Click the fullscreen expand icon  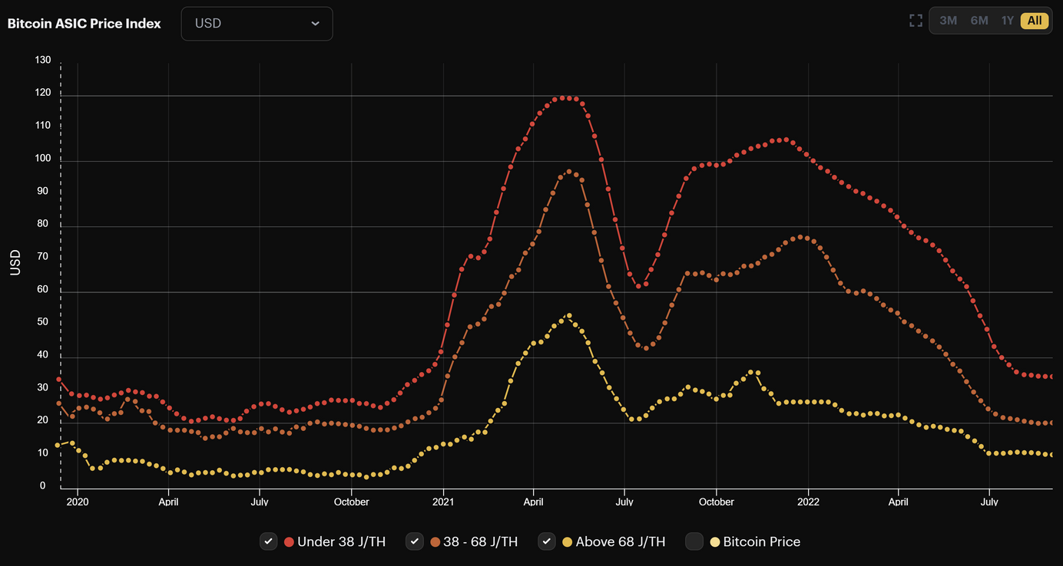916,21
